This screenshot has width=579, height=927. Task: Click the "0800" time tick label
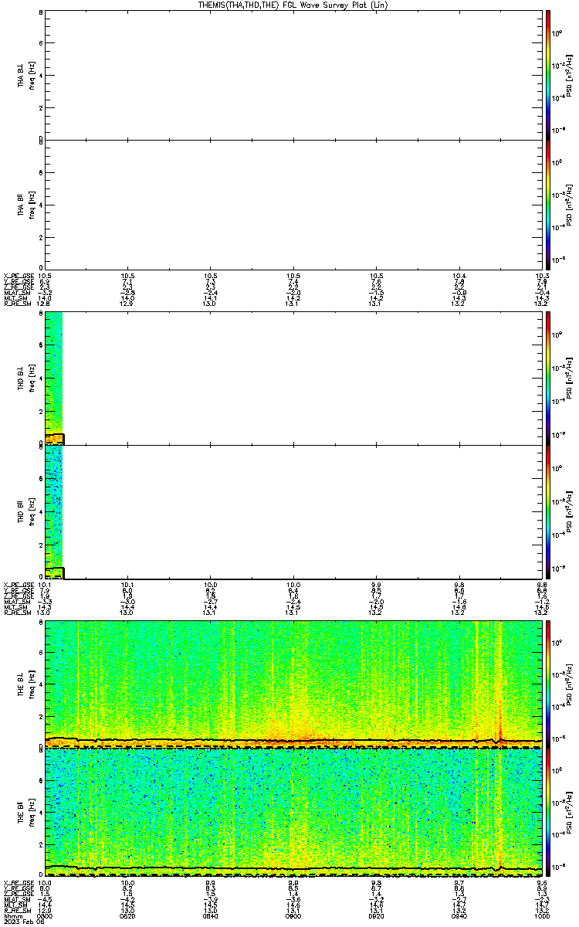tap(46, 916)
